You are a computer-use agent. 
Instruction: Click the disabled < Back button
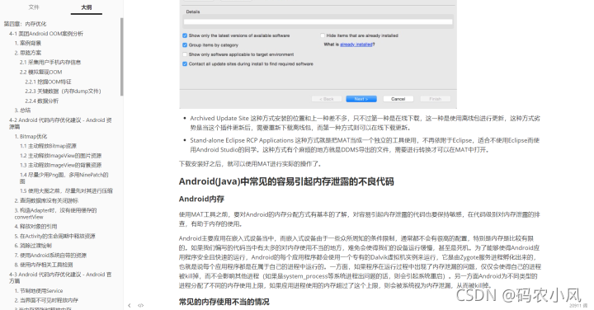326,99
